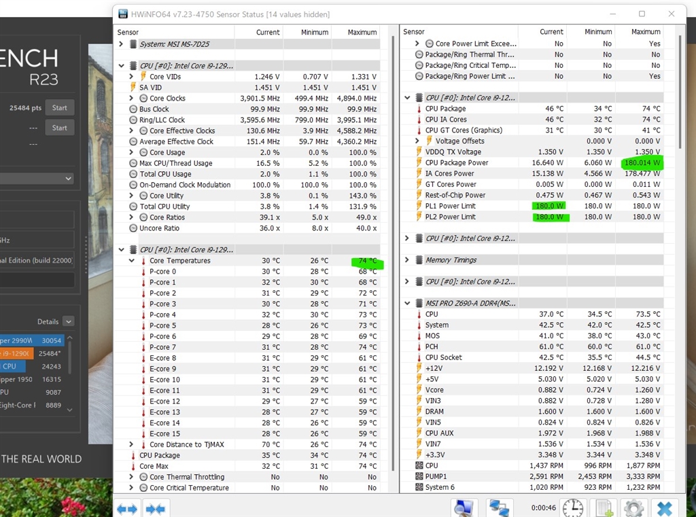The image size is (696, 517).
Task: Select the 24243 CPU ranking entry
Action: point(31,367)
